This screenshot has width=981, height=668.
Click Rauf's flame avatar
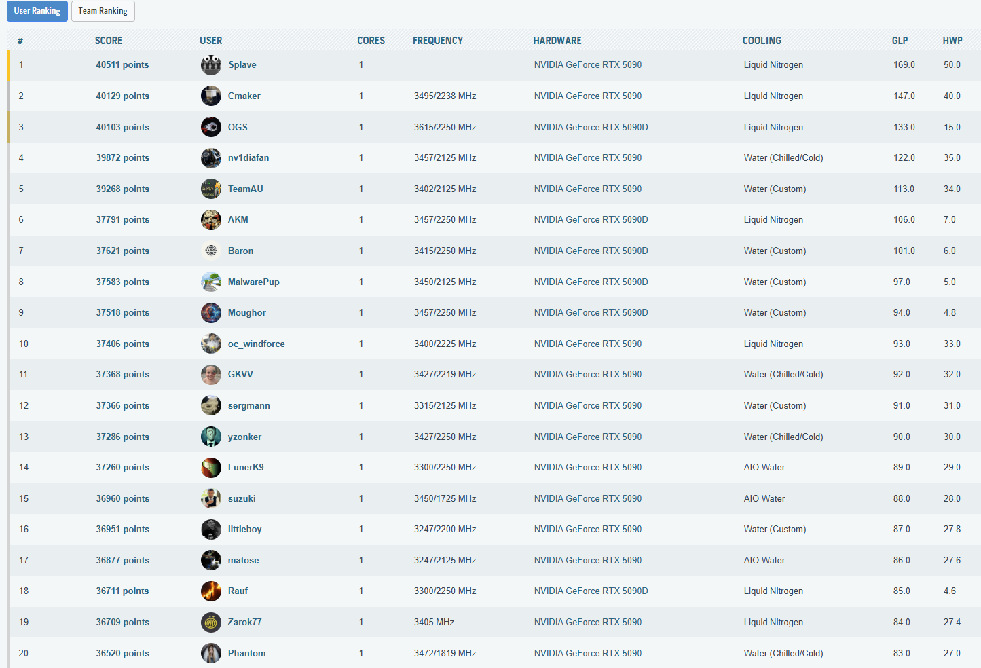pyautogui.click(x=211, y=591)
